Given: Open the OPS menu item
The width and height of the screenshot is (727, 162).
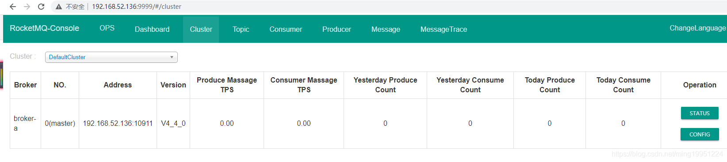Looking at the screenshot, I should (107, 28).
